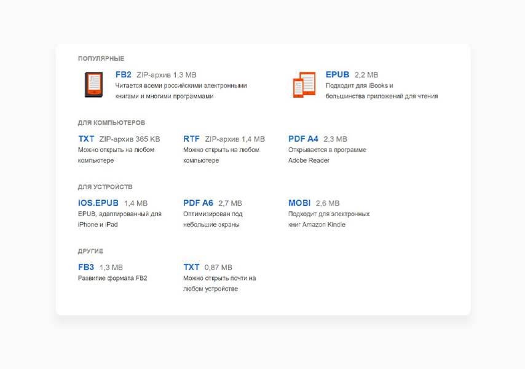
Task: Click the iPhone и iPad description text
Action: click(98, 225)
